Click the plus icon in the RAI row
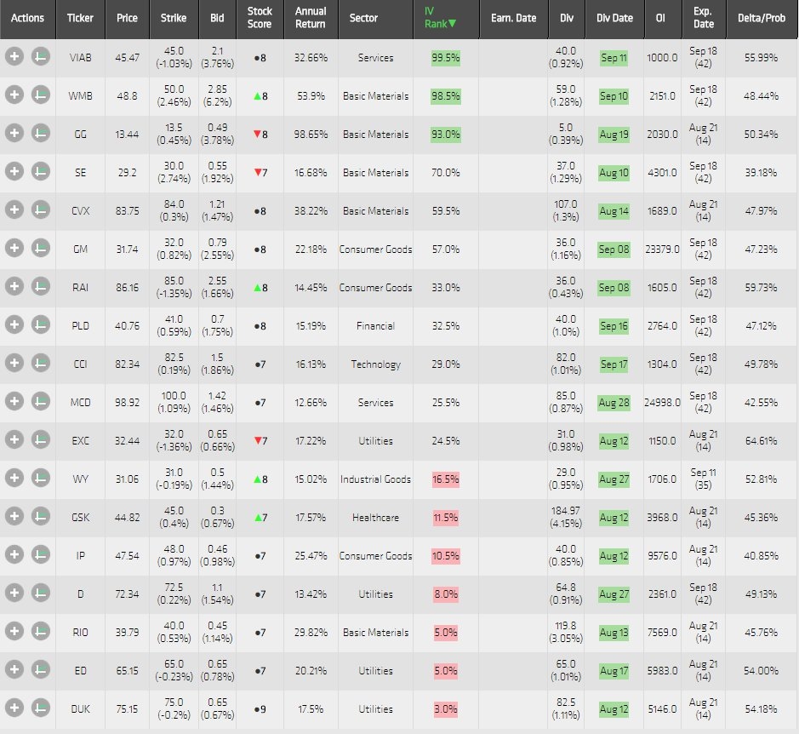 click(14, 286)
